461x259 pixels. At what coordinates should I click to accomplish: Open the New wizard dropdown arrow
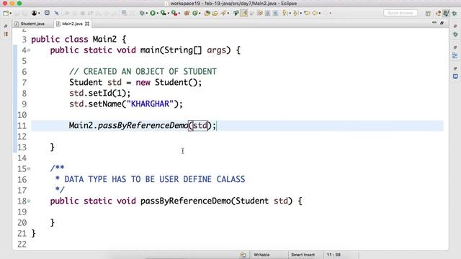(11, 13)
